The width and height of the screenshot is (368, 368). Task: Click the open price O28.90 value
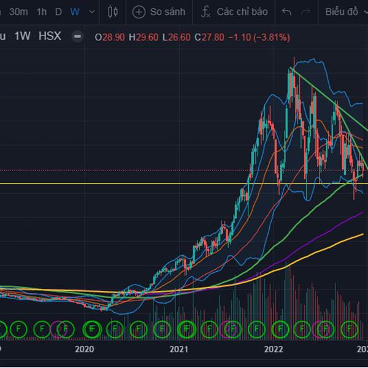coord(109,37)
